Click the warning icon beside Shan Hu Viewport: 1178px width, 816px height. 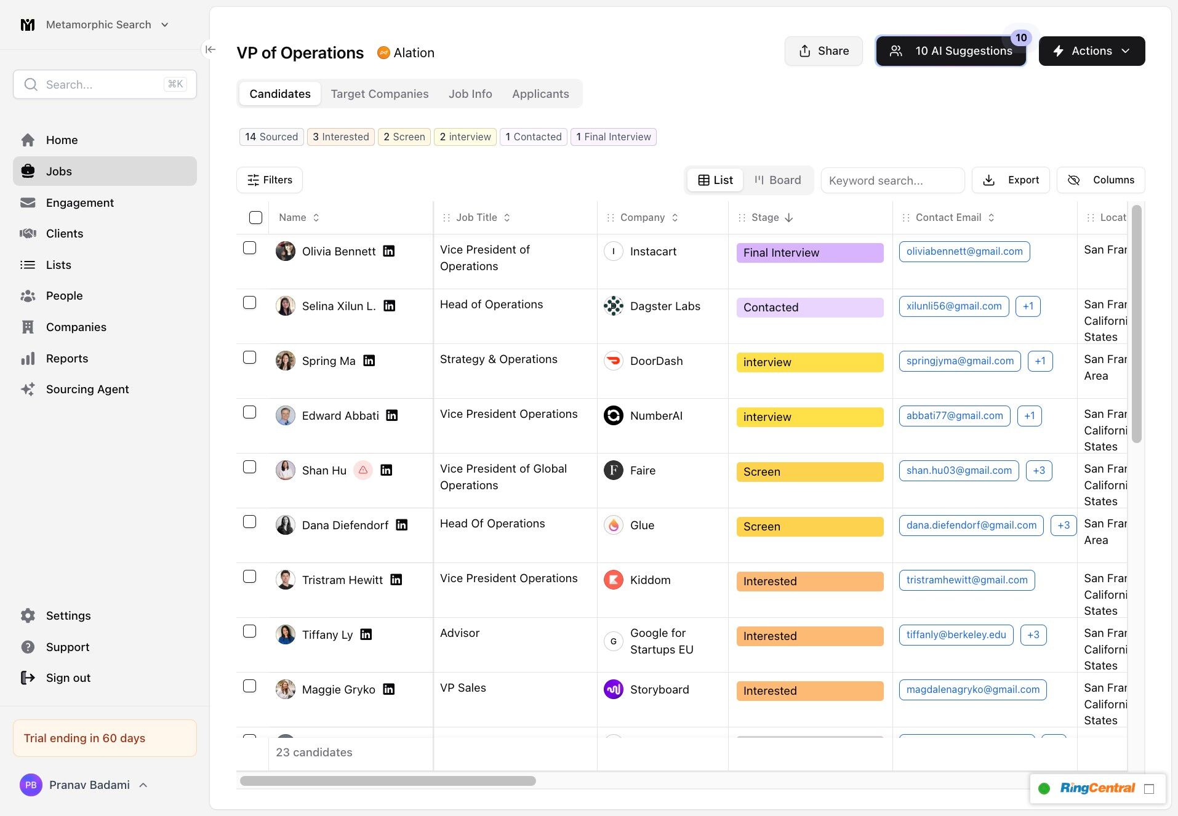(363, 470)
